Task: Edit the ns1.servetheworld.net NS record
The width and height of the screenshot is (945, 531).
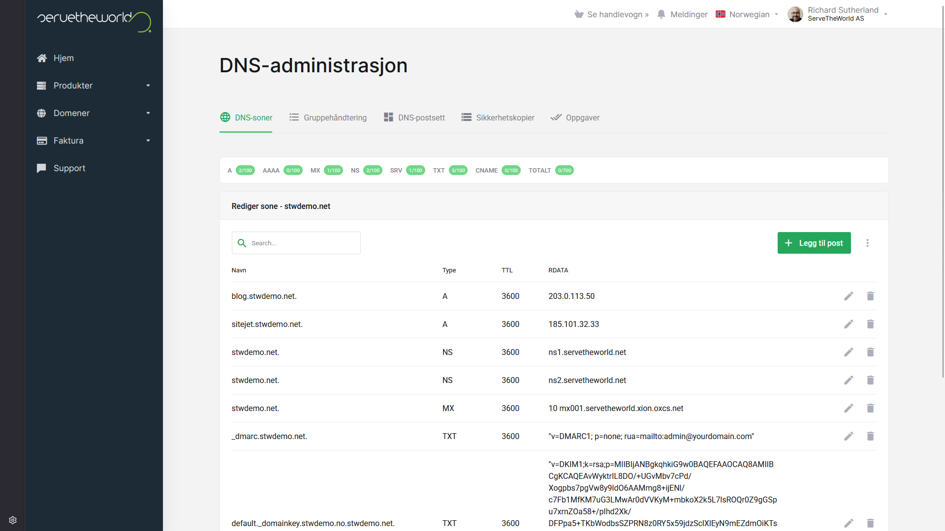Action: [849, 352]
